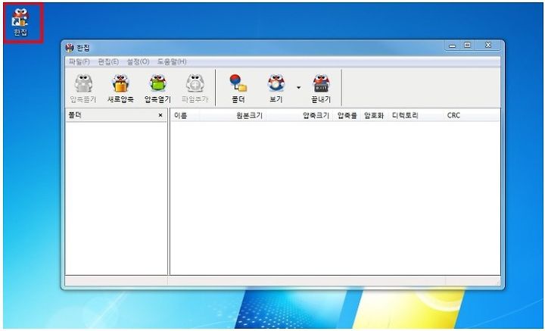Minimize the 한집 window
The width and height of the screenshot is (545, 331).
coord(452,45)
